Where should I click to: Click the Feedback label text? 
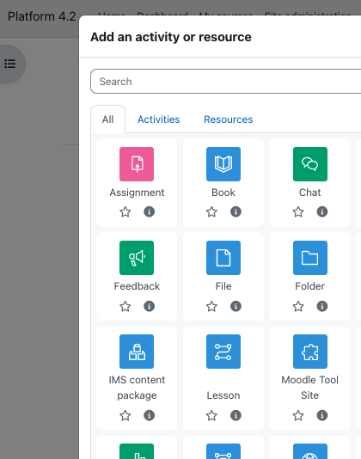137,286
